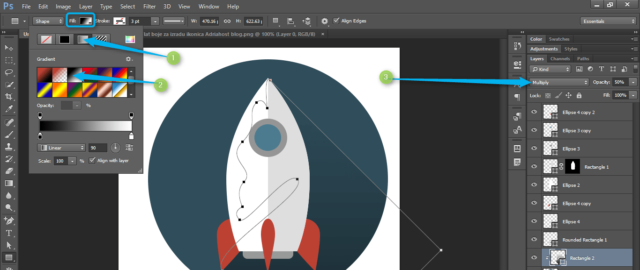Select the Rectangular Marquee tool

8,60
